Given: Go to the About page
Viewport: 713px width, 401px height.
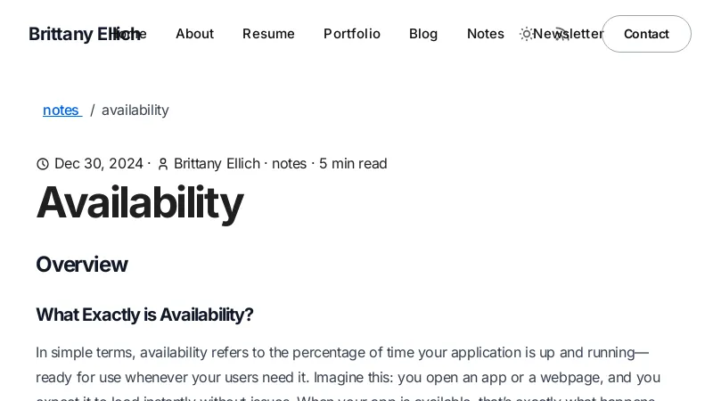Looking at the screenshot, I should coord(194,34).
